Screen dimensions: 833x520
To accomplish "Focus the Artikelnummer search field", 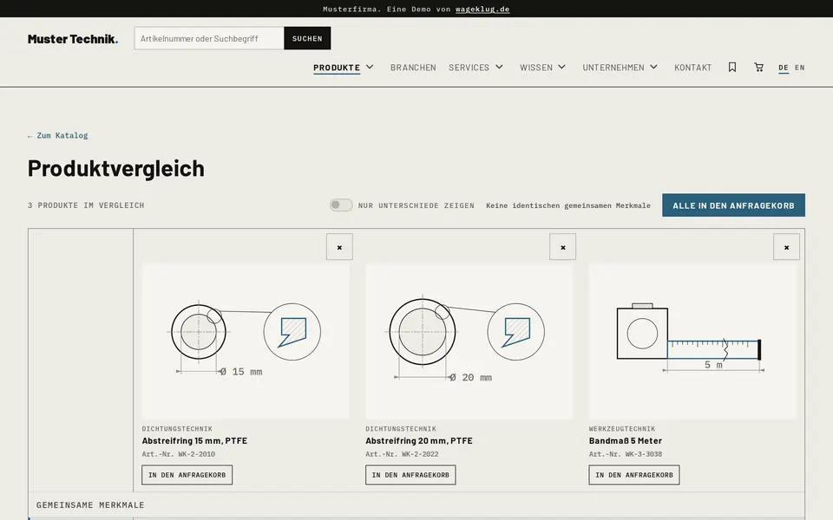I will click(209, 38).
